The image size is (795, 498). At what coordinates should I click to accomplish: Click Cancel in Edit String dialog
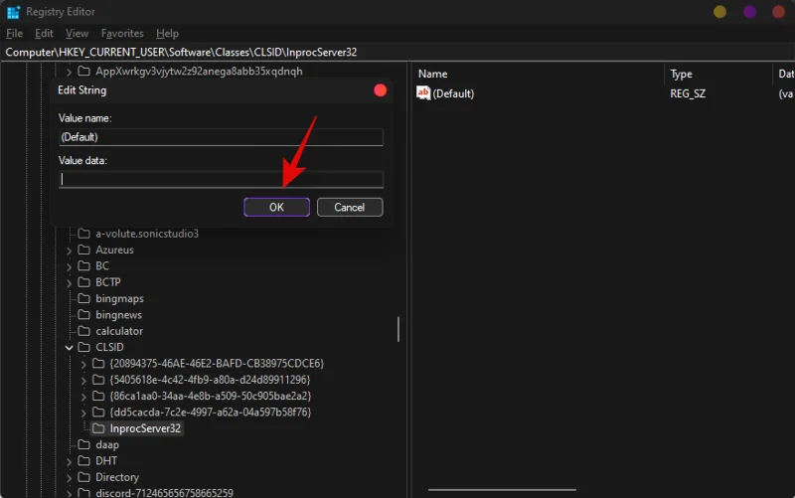(349, 207)
